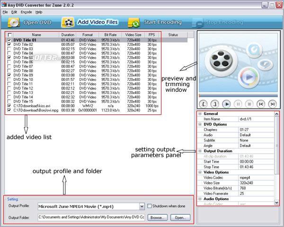This screenshot has height=227, width=284.
Task: Enable Shutdown when done
Action: pyautogui.click(x=149, y=206)
